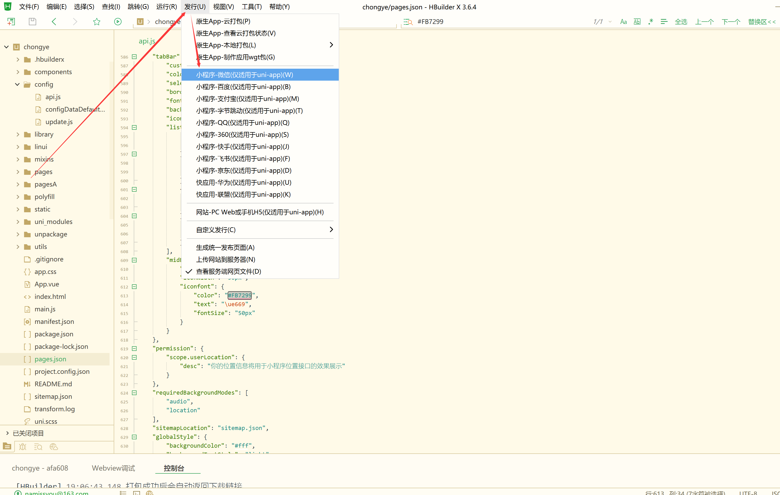Collapse the config folder
780x495 pixels.
coord(17,85)
